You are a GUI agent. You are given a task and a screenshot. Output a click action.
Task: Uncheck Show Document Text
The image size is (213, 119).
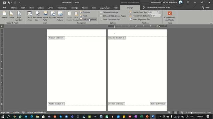point(110,20)
